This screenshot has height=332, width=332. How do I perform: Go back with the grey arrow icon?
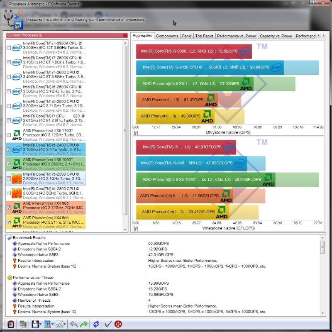(74, 324)
